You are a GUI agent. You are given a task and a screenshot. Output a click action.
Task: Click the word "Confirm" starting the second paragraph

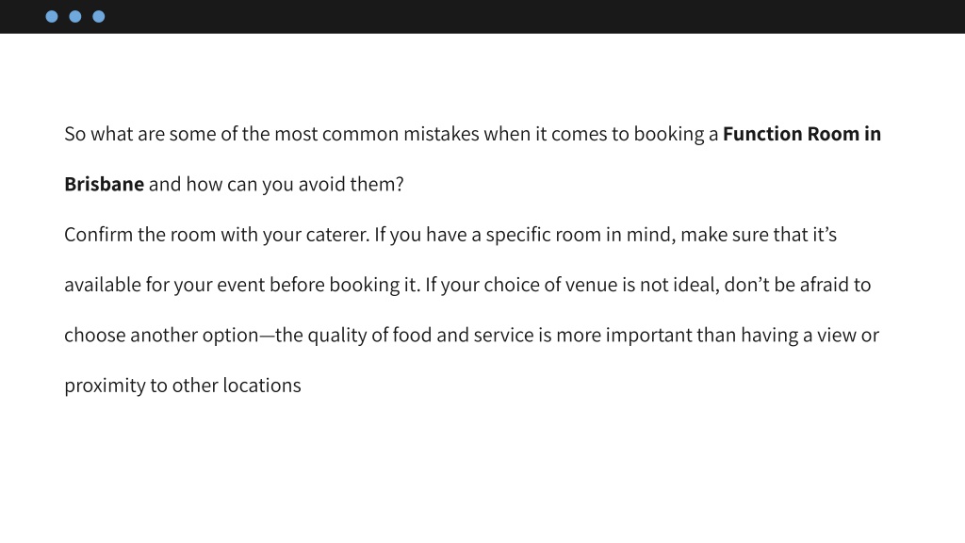pos(97,235)
